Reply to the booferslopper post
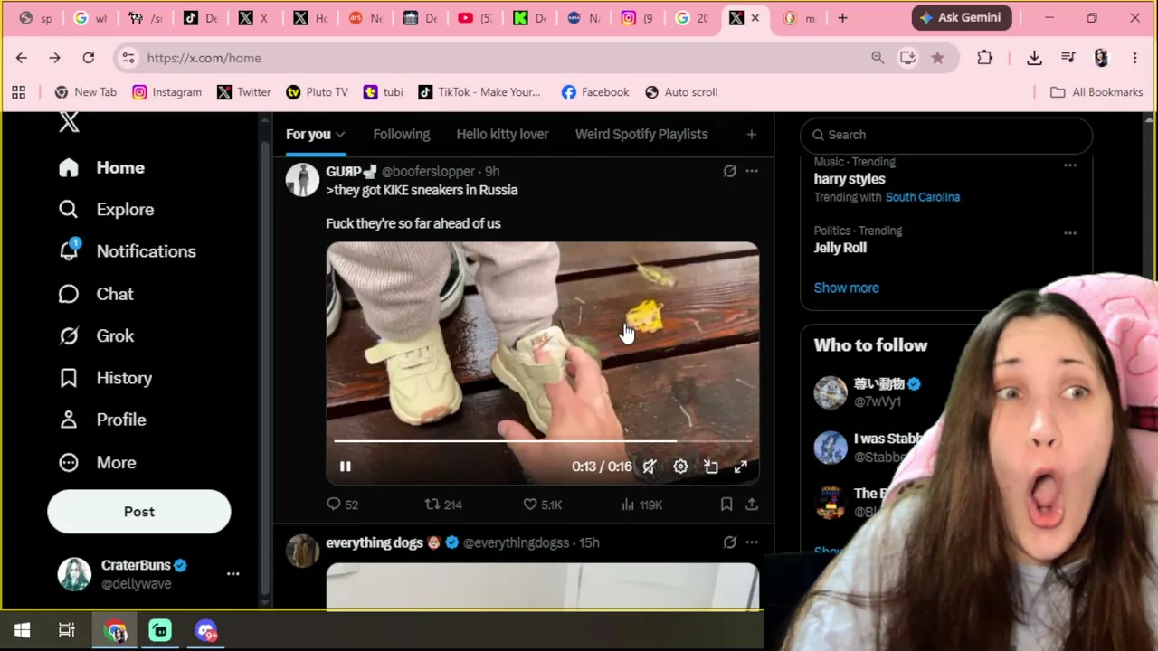This screenshot has height=651, width=1158. point(342,505)
